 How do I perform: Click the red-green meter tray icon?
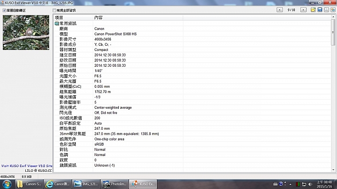pyautogui.click(x=298, y=184)
